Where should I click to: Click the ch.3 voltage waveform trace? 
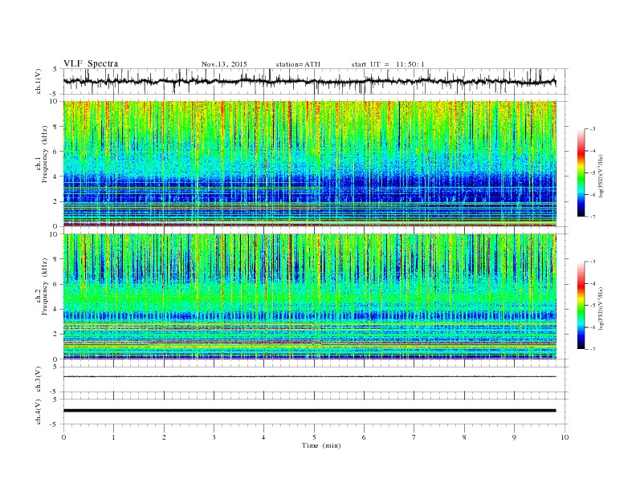(309, 376)
